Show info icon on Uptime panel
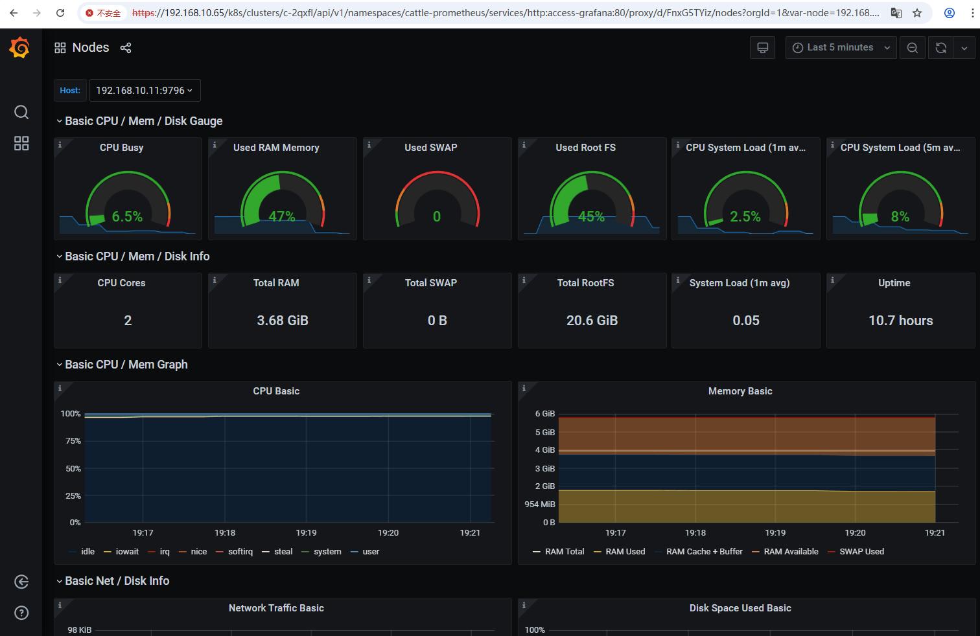The image size is (980, 636). tap(832, 280)
